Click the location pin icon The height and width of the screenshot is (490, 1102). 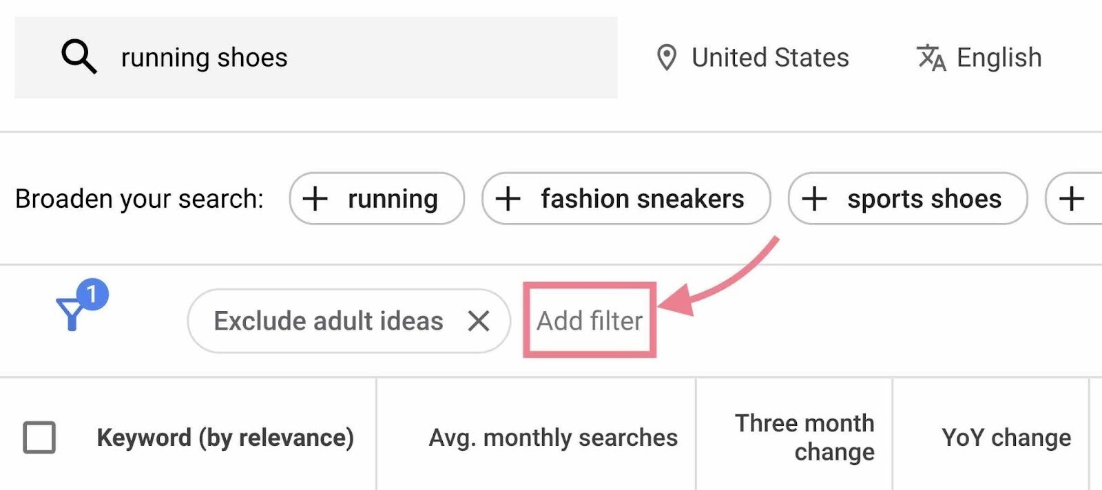(x=667, y=58)
